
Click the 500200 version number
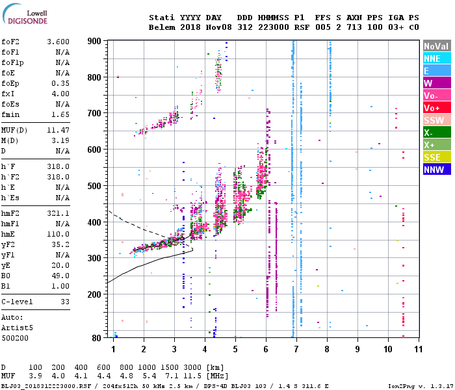click(15, 338)
